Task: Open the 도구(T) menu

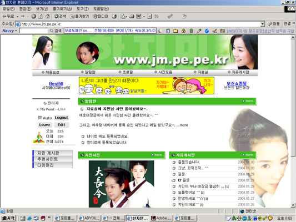Action: pos(83,9)
